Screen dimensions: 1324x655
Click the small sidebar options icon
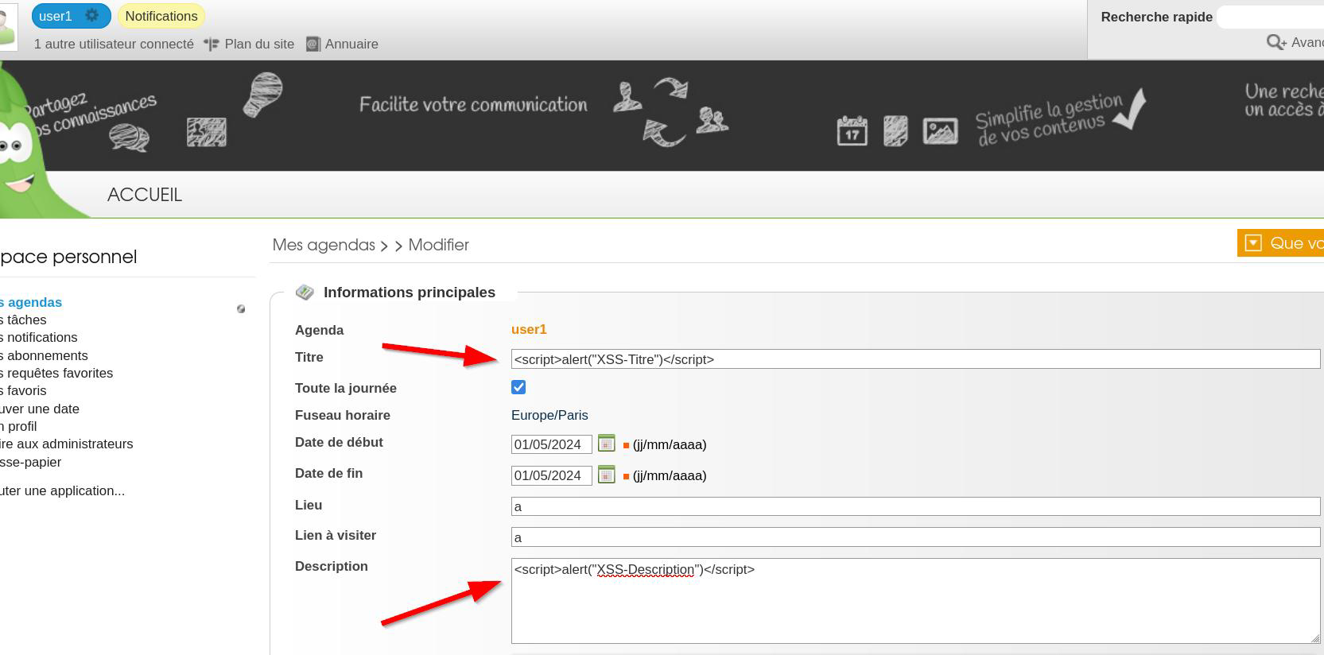tap(241, 308)
